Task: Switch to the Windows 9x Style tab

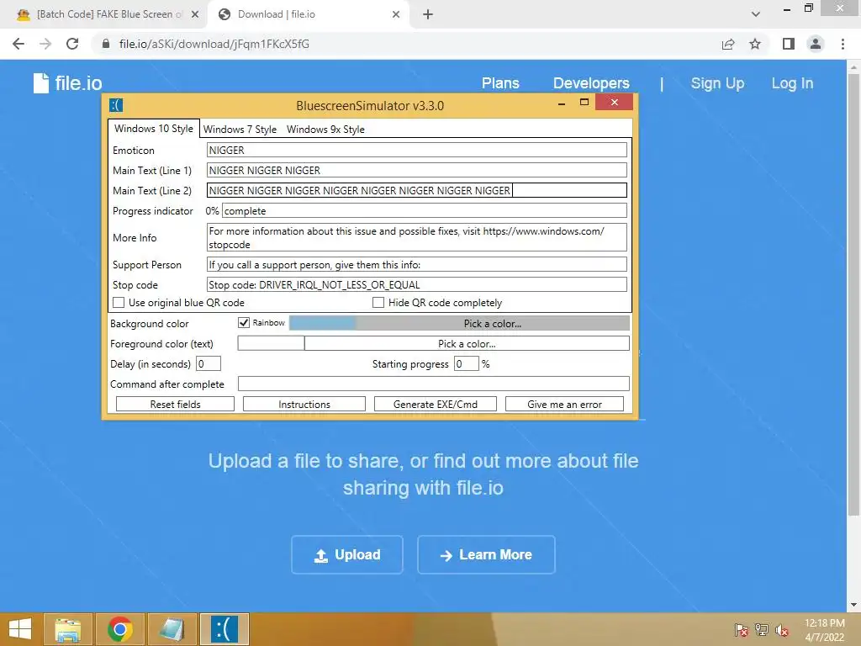Action: pos(325,129)
